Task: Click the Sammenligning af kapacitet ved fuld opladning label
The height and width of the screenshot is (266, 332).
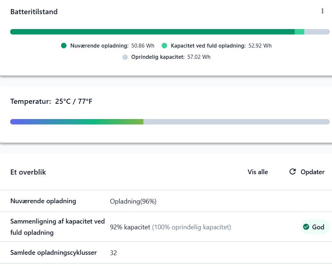Action: click(x=57, y=227)
